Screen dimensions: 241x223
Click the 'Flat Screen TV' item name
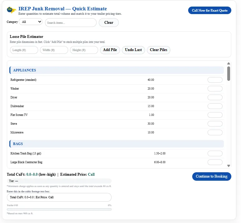point(19,115)
